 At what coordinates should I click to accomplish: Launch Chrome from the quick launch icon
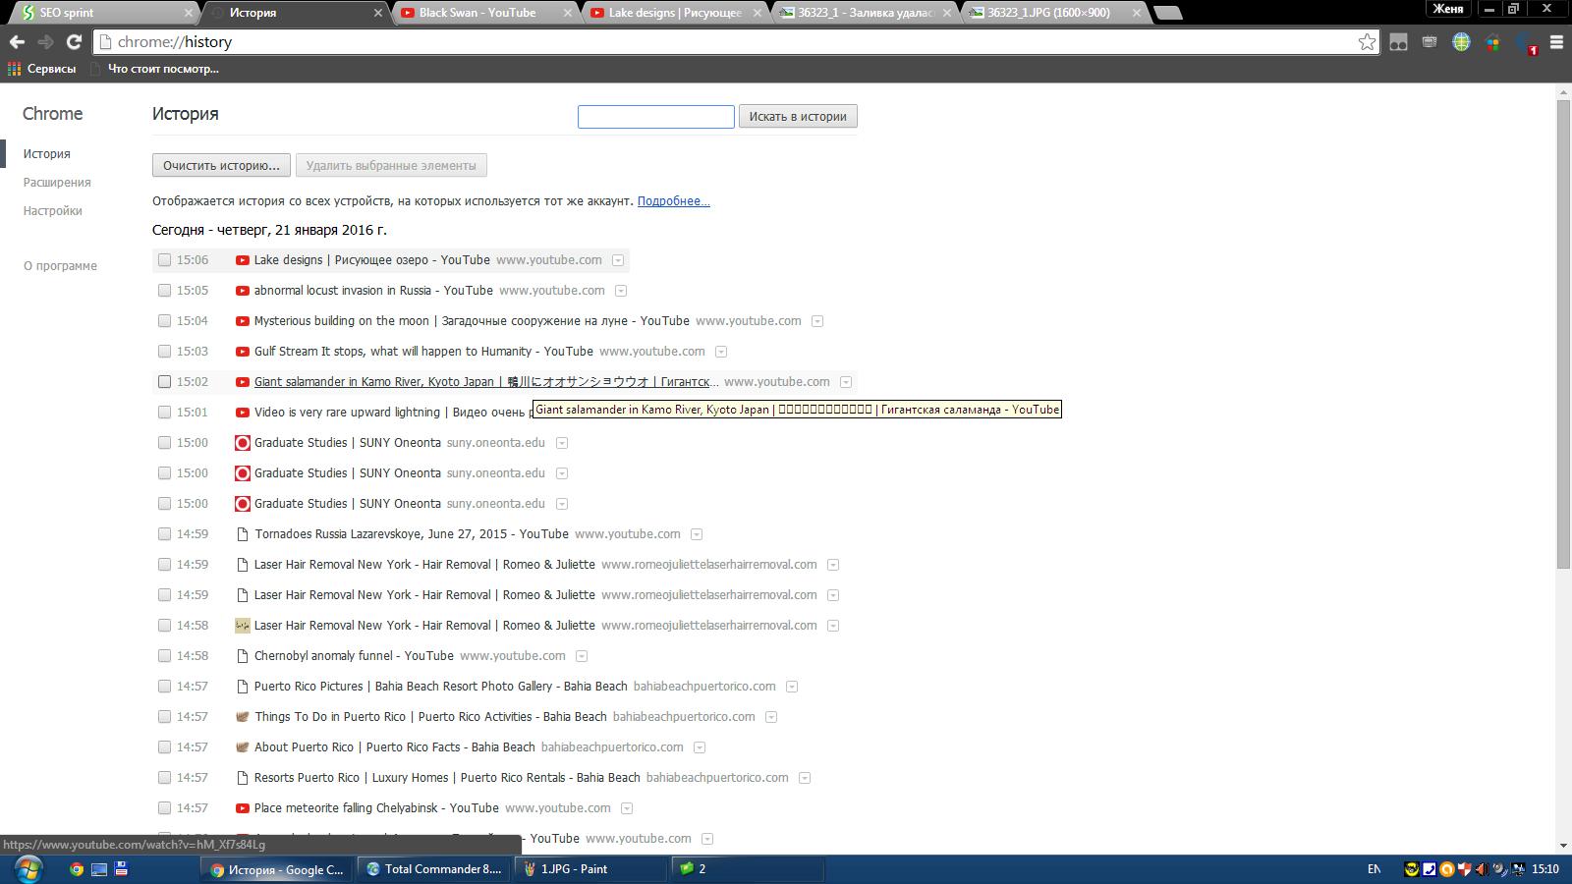[76, 869]
